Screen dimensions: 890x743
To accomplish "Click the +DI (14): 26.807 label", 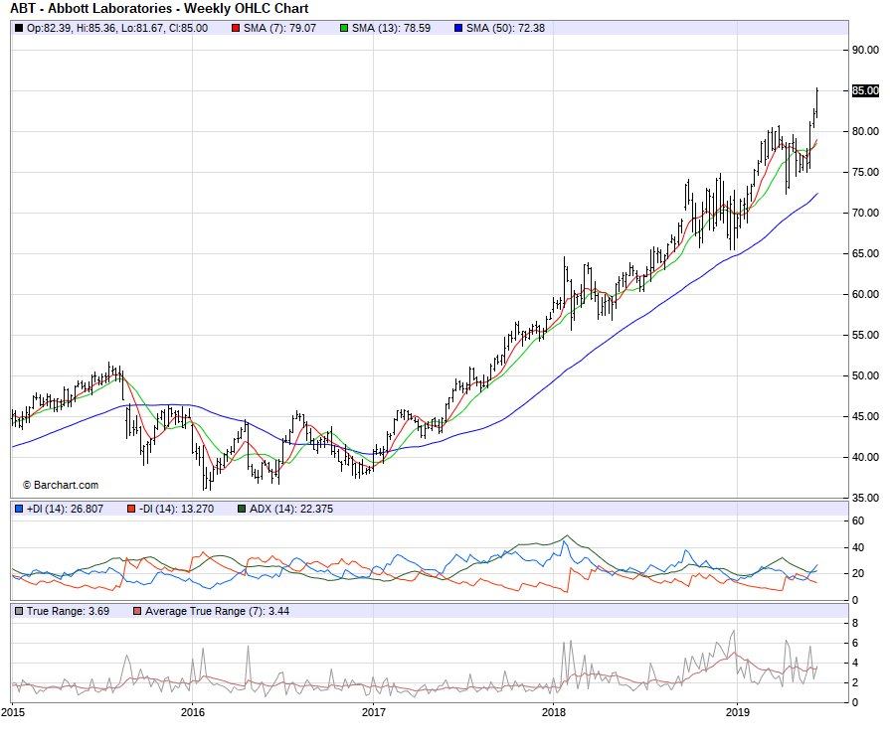I will [65, 510].
